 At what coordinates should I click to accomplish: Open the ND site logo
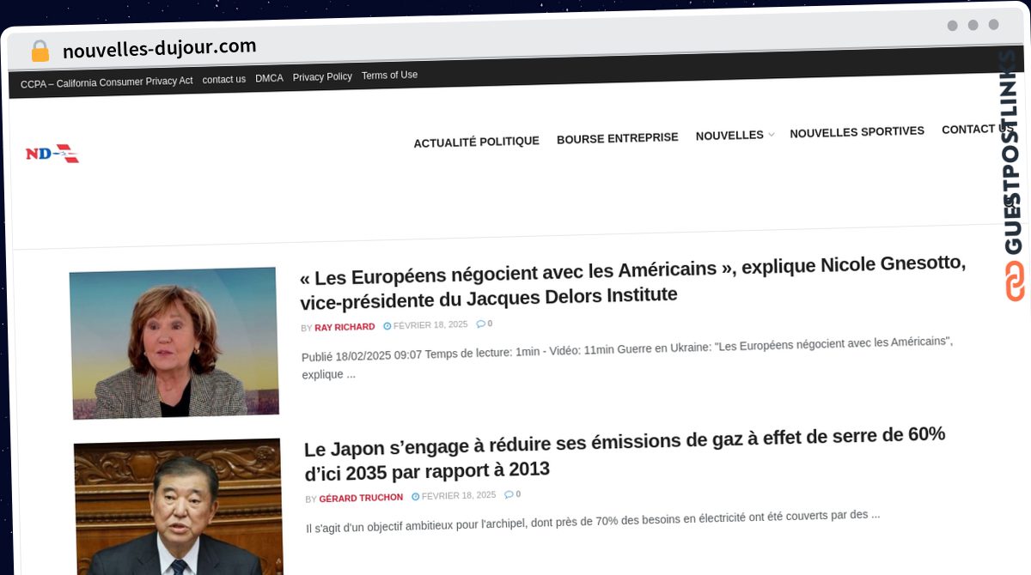click(52, 154)
